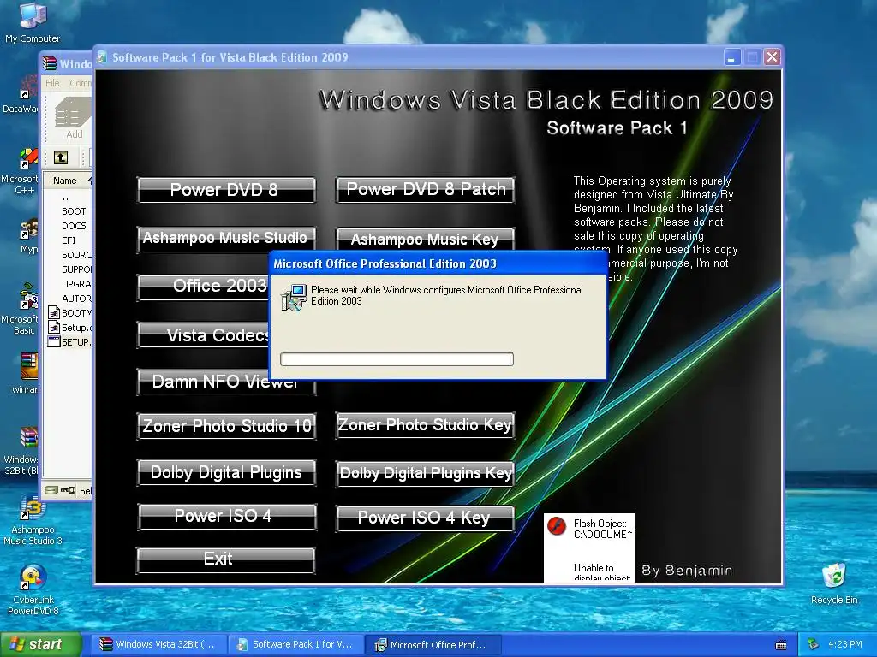Minimize the Software Pack 1 window
Viewport: 877px width, 657px height.
pos(731,57)
